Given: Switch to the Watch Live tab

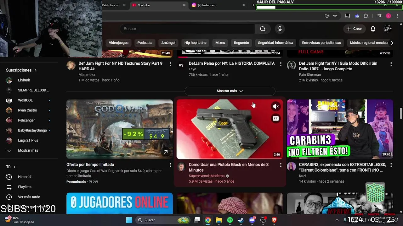Looking at the screenshot, I should pos(114,5).
